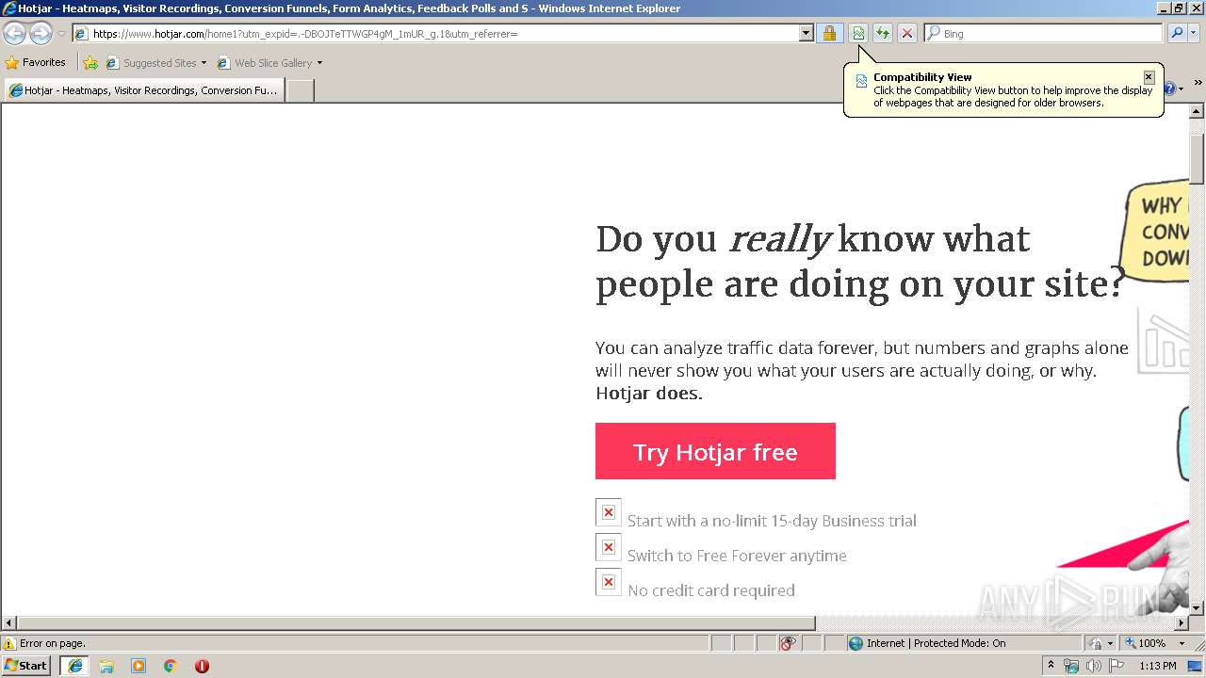Screen dimensions: 1206x678
Task: Open the Windows Start menu
Action: pos(26,666)
